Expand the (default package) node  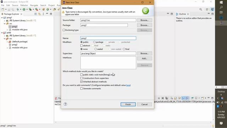coord(7,42)
